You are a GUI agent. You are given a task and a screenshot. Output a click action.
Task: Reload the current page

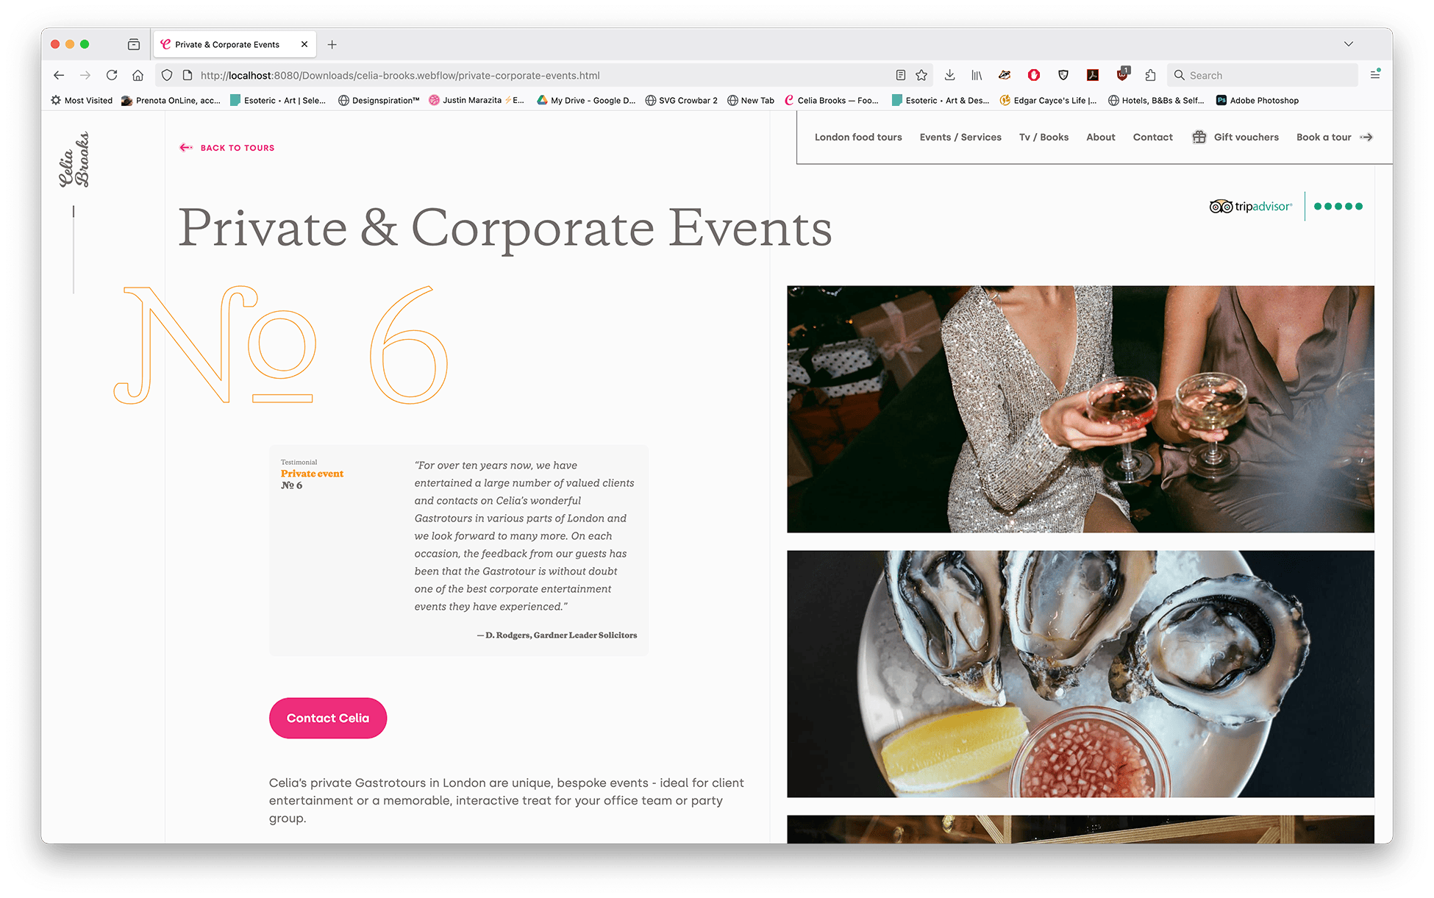pyautogui.click(x=112, y=75)
